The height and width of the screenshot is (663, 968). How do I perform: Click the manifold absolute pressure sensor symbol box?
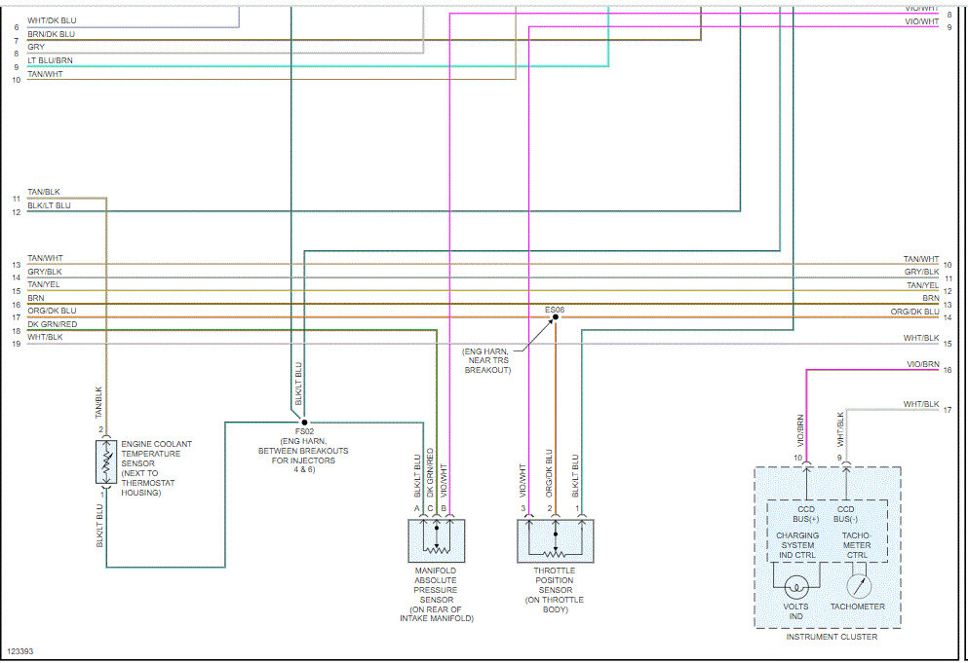[x=437, y=541]
